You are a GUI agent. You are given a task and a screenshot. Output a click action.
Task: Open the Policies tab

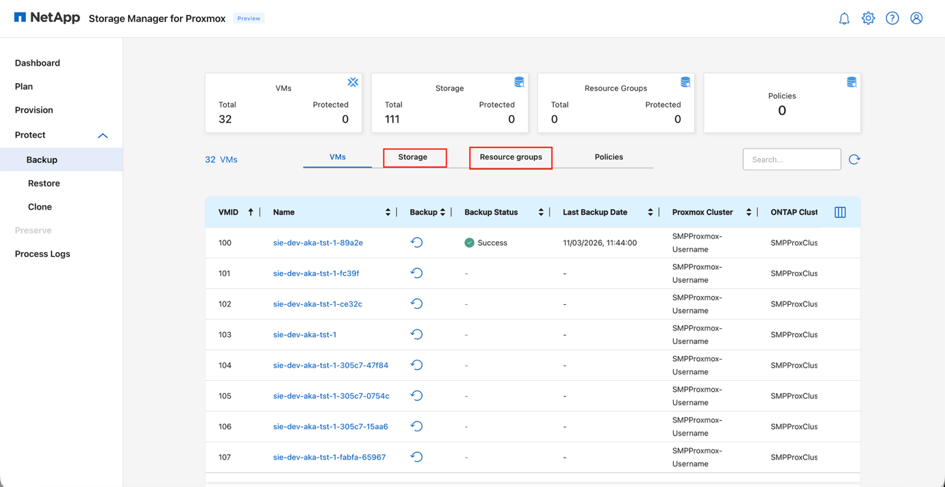coord(608,157)
